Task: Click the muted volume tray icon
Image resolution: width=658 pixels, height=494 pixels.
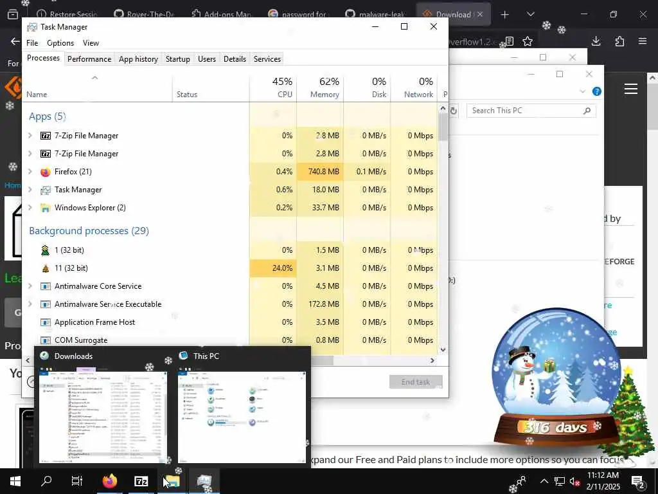Action: tap(575, 481)
